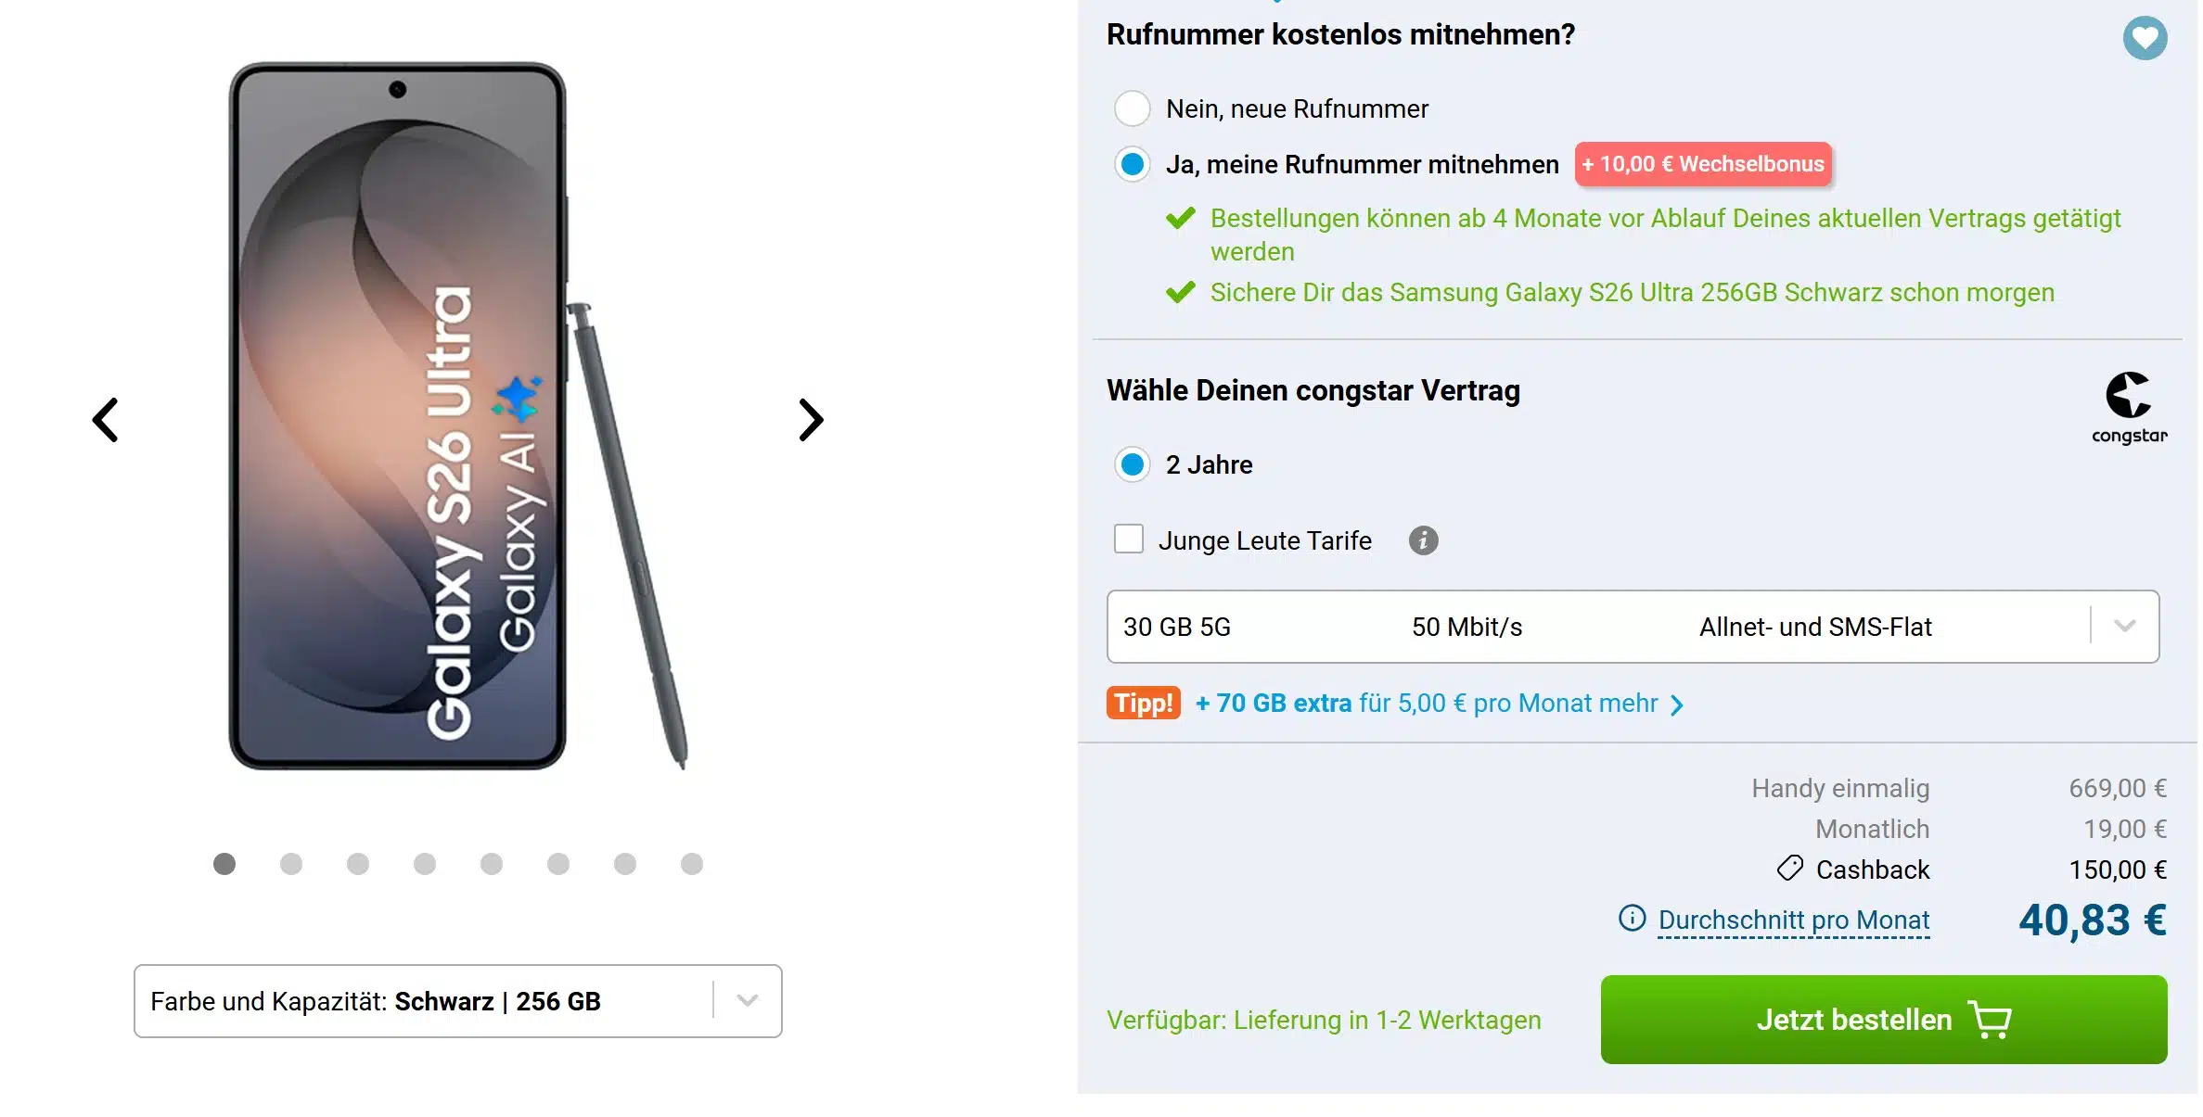Click the shopping cart icon on Jetzt bestellen

pos(1989,1020)
